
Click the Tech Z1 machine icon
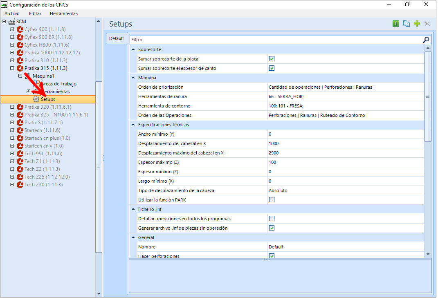click(x=20, y=161)
